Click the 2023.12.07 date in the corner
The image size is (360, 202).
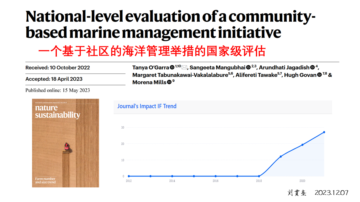click(332, 193)
